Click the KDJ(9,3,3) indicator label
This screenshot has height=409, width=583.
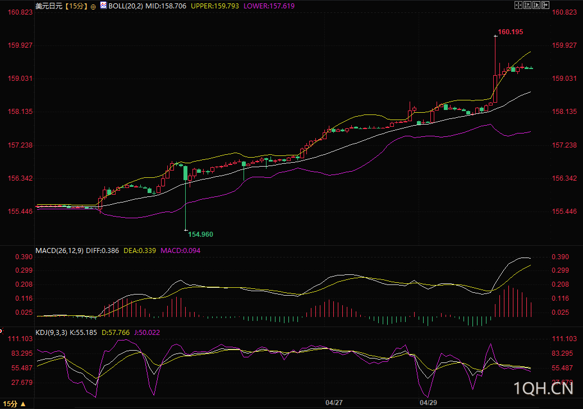tap(51, 332)
